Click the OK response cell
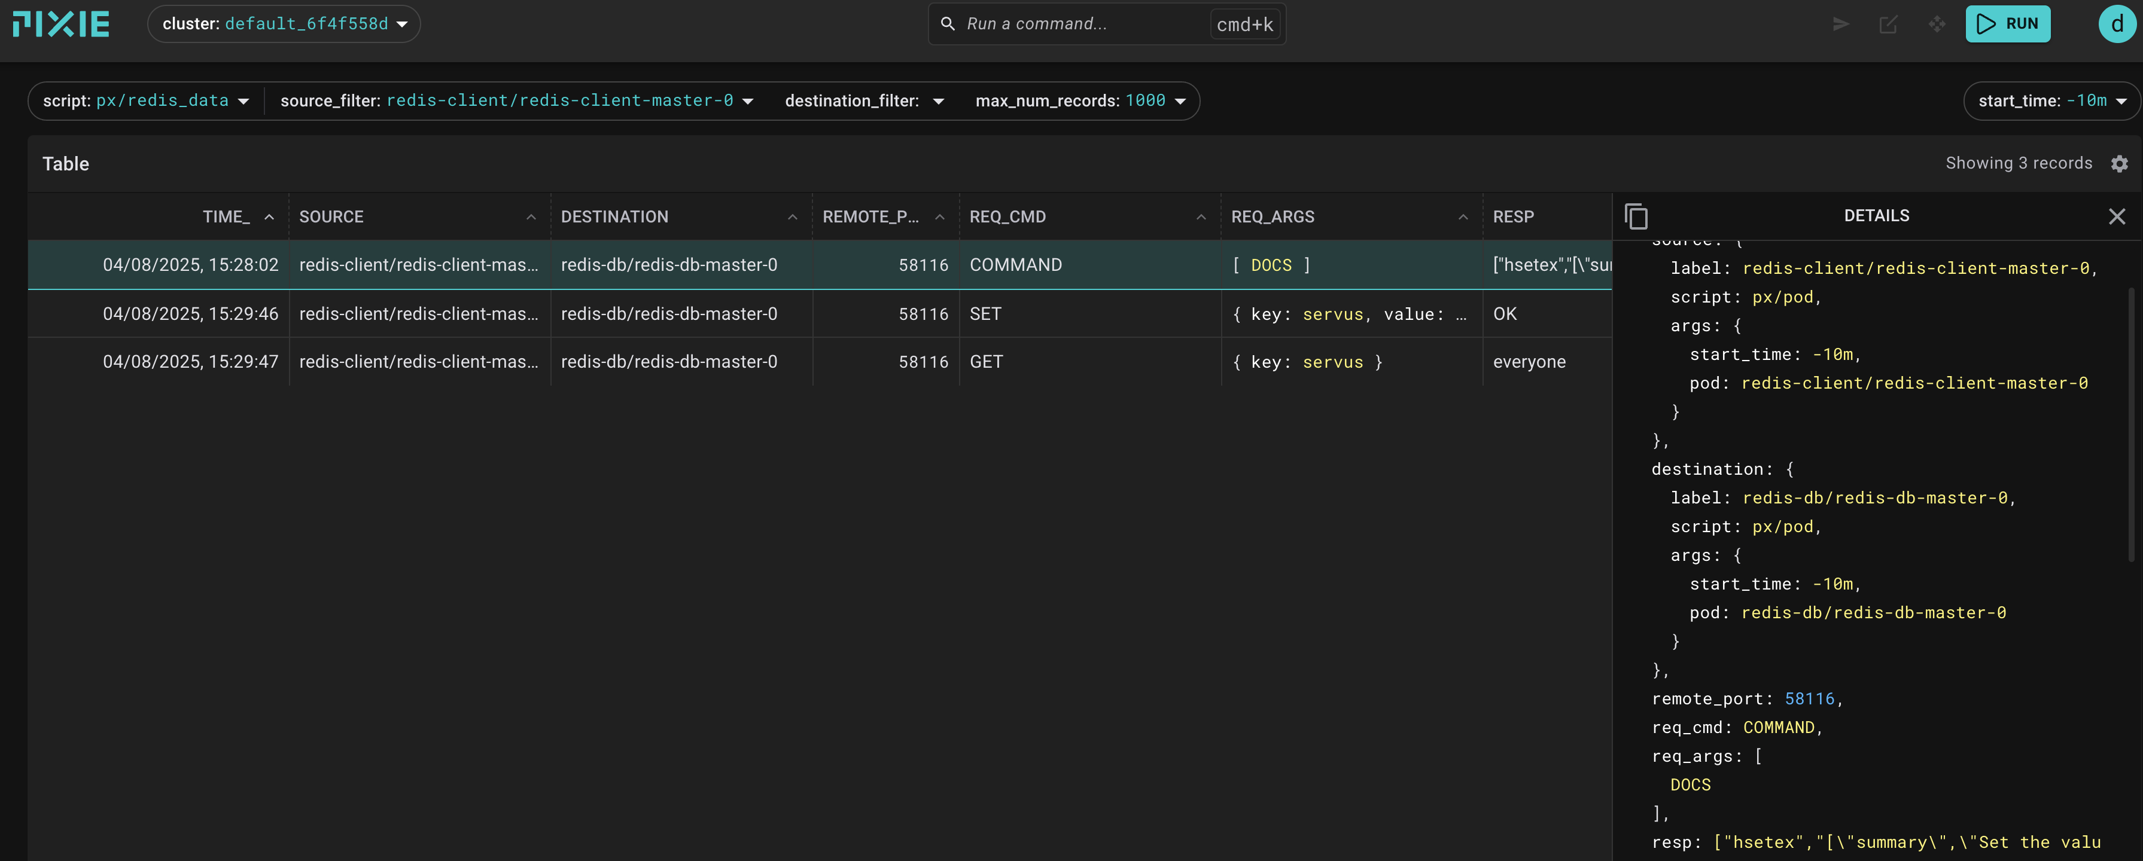The width and height of the screenshot is (2143, 861). click(x=1504, y=314)
